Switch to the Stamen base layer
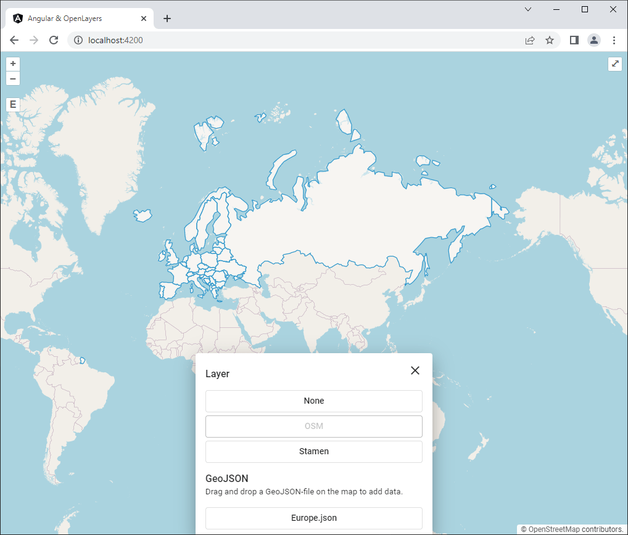The height and width of the screenshot is (535, 628). point(313,451)
